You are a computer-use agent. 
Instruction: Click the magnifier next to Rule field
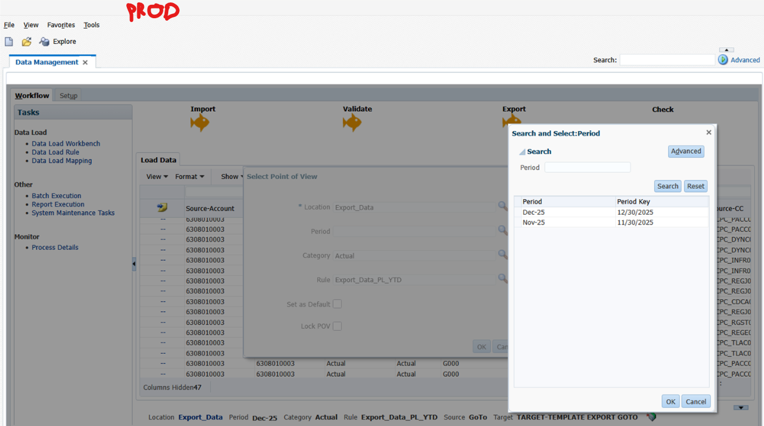pyautogui.click(x=502, y=279)
